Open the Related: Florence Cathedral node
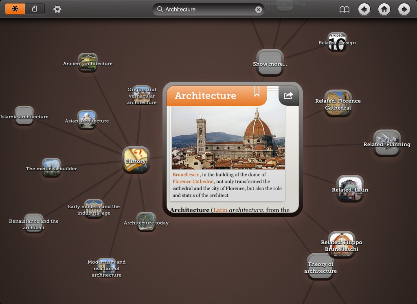Screen dimensions: 417x304 (x=338, y=103)
